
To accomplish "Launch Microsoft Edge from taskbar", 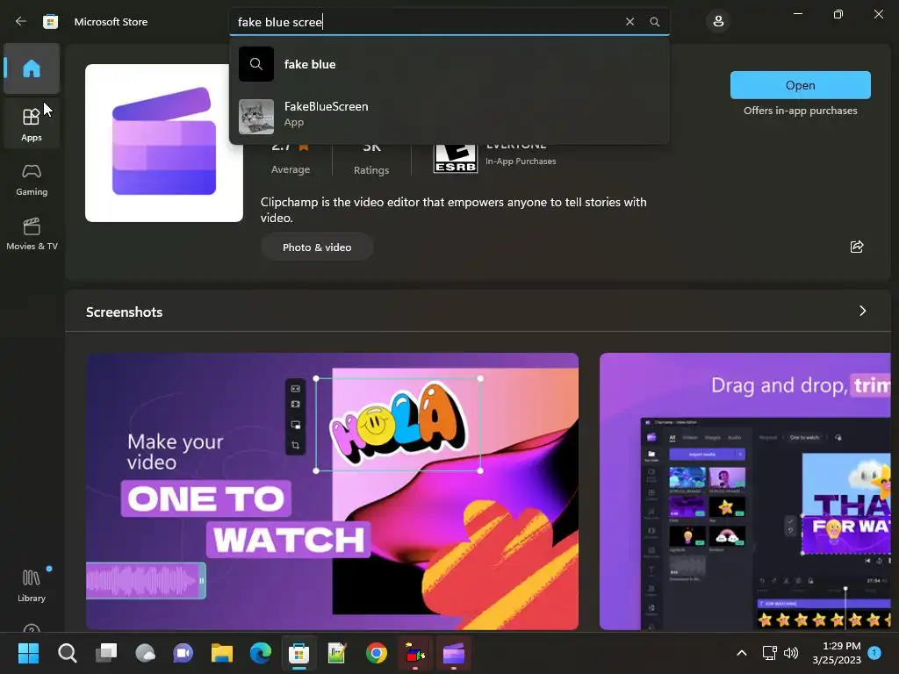I will 261,653.
